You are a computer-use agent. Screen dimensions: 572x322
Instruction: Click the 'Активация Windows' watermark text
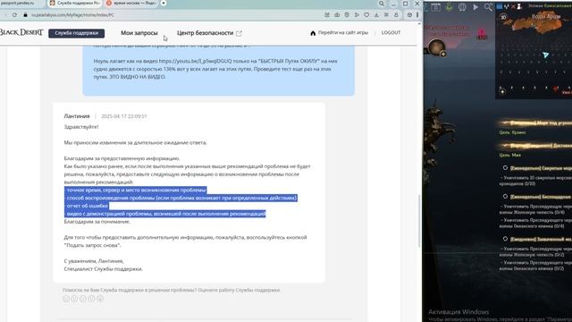(458, 312)
